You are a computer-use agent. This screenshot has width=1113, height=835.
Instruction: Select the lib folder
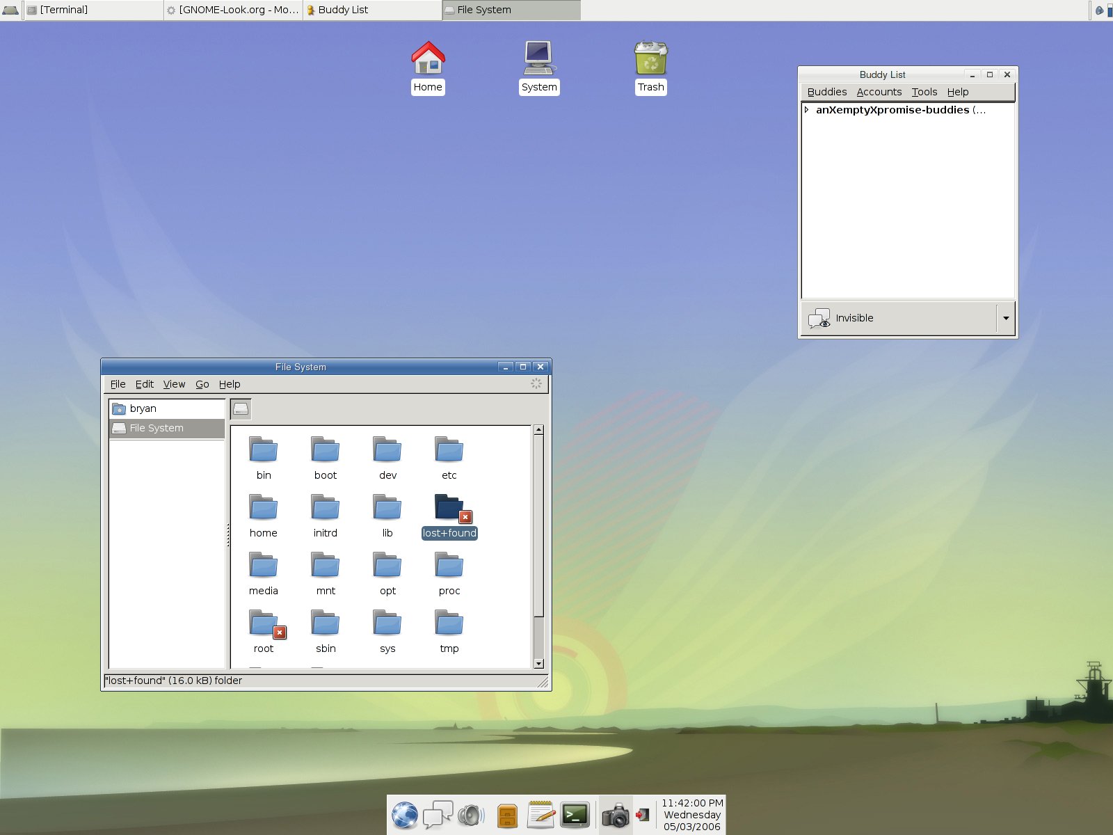tap(387, 516)
